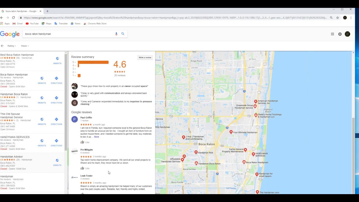This screenshot has width=359, height=202.
Task: Open the Google notifications bell icon
Action: 340,34
